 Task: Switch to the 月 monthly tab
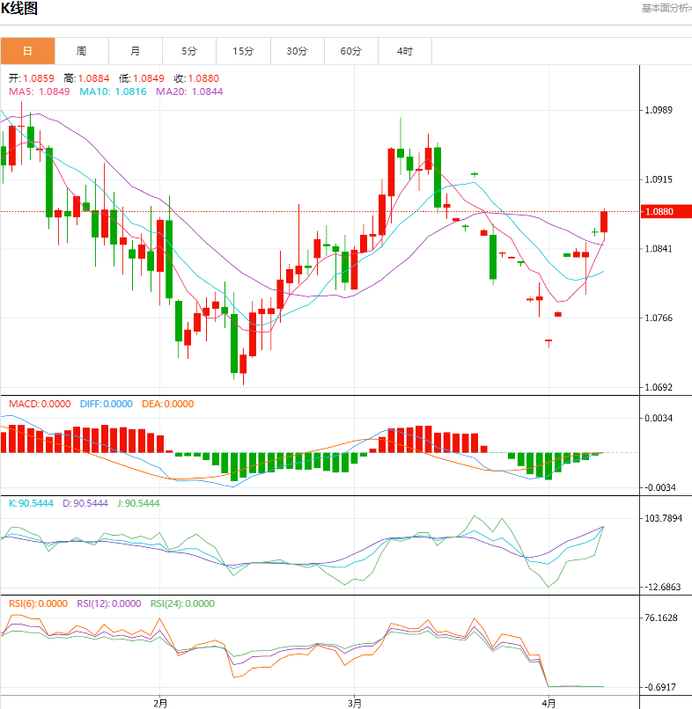point(135,51)
